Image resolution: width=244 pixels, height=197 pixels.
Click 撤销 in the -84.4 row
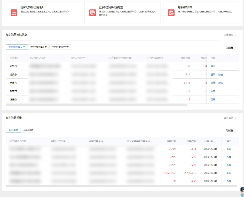coord(220,75)
